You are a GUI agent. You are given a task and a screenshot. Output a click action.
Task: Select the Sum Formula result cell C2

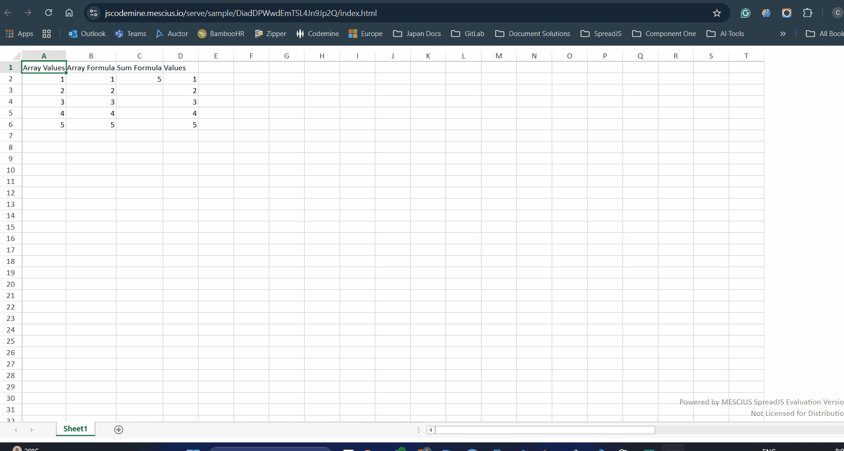coord(139,79)
